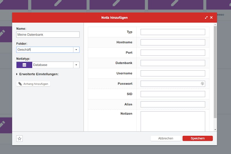This screenshot has height=154, width=231.
Task: Click the Username input field
Action: click(x=173, y=73)
